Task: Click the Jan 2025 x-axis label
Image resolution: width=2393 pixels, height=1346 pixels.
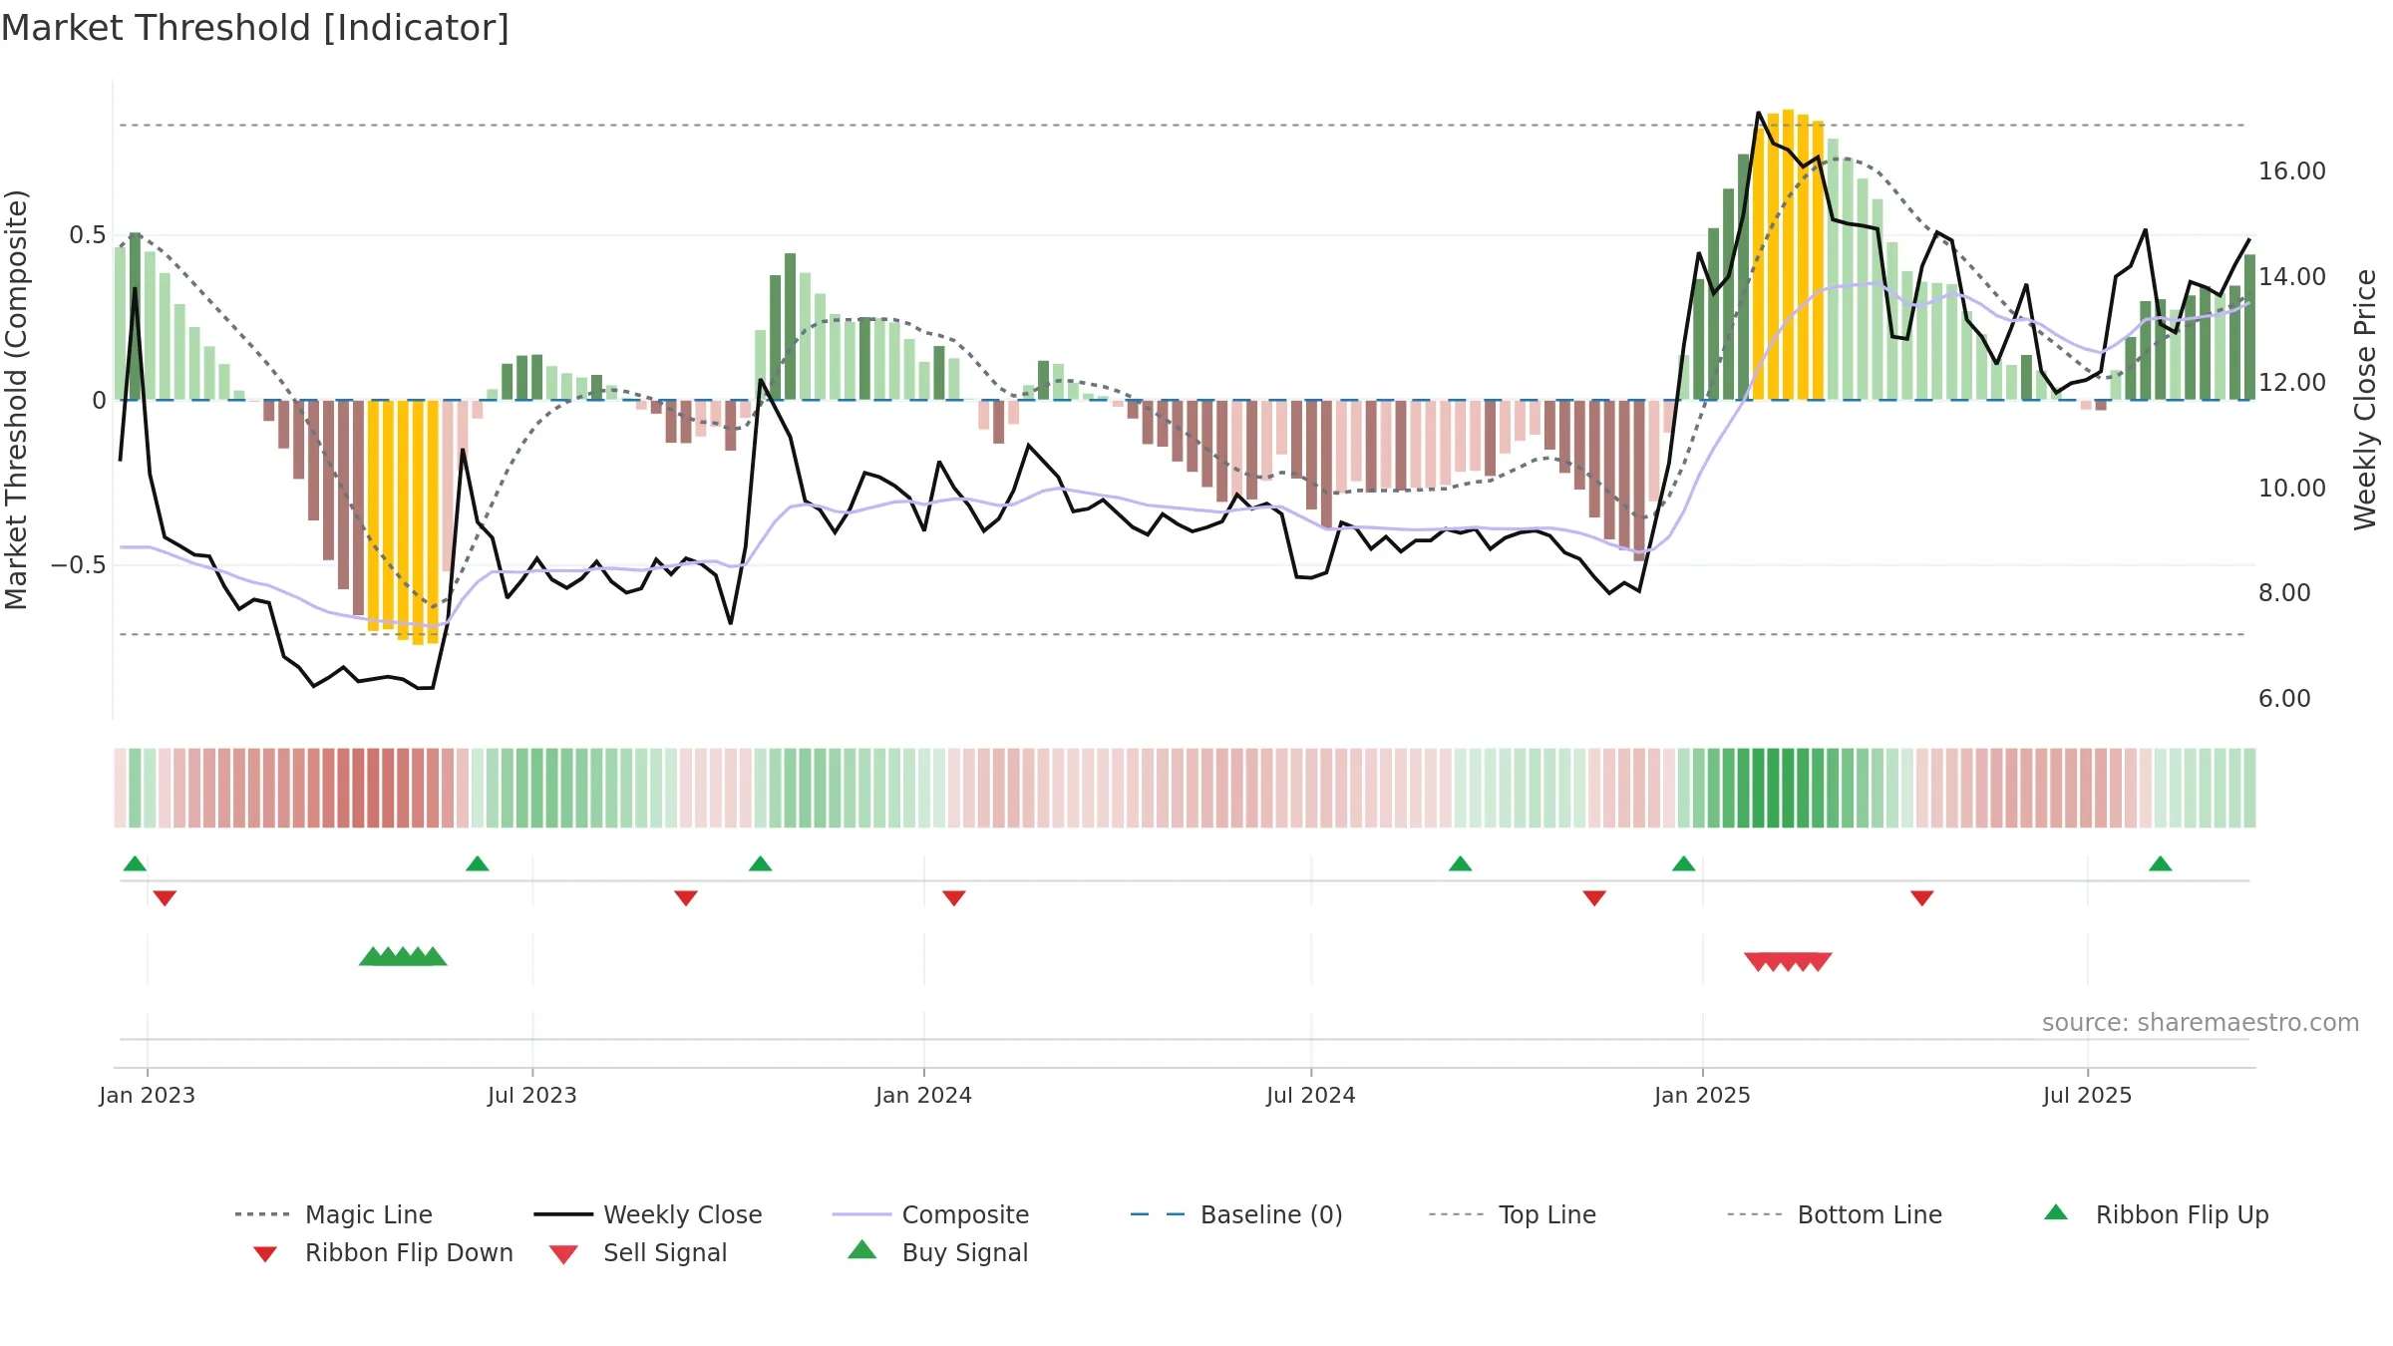Action: coord(1703,1095)
